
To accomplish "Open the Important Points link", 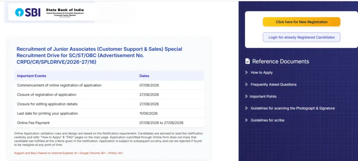I will tap(263, 96).
